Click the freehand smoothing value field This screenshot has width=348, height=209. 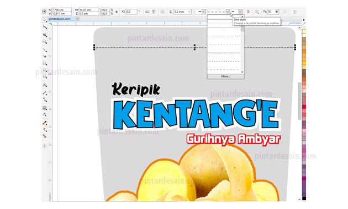click(271, 12)
